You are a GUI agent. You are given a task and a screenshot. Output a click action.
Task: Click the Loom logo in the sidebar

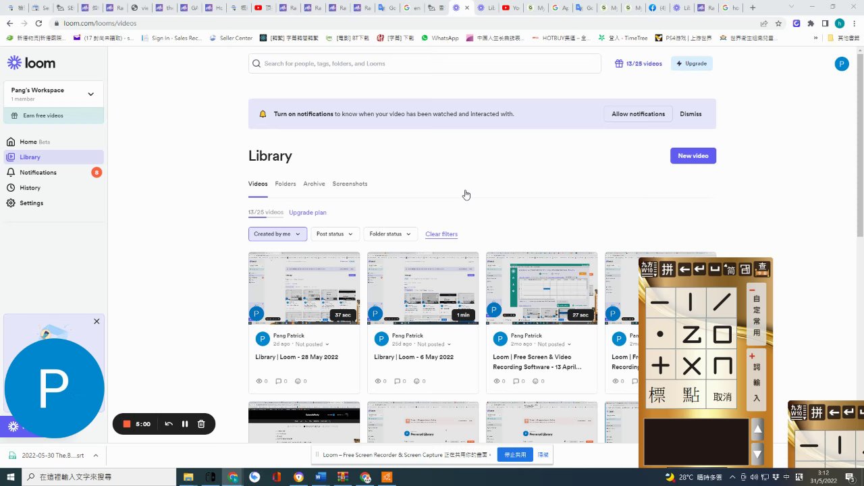pos(31,63)
